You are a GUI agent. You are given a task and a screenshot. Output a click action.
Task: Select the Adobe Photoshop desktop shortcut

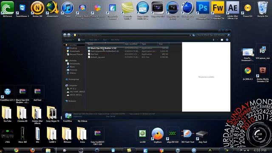pos(203,10)
